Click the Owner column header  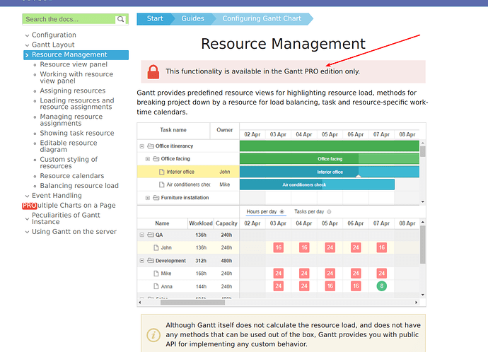(x=225, y=130)
